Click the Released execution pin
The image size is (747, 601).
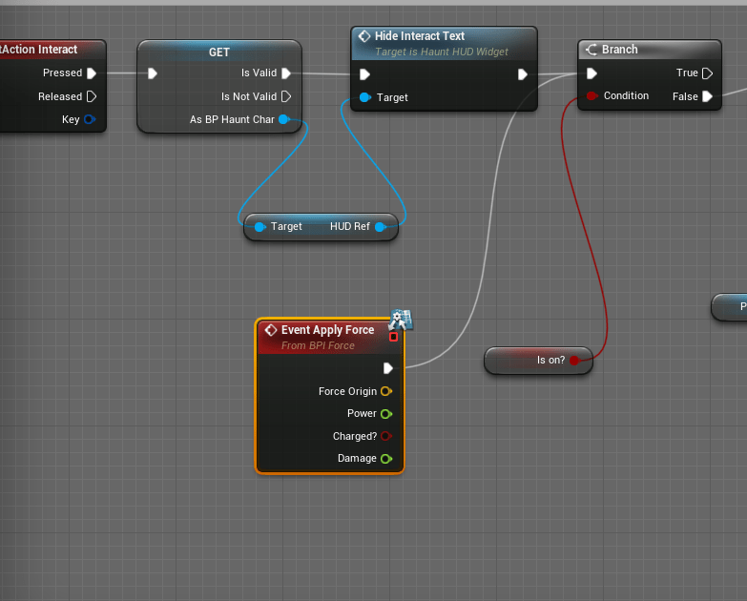pyautogui.click(x=92, y=96)
